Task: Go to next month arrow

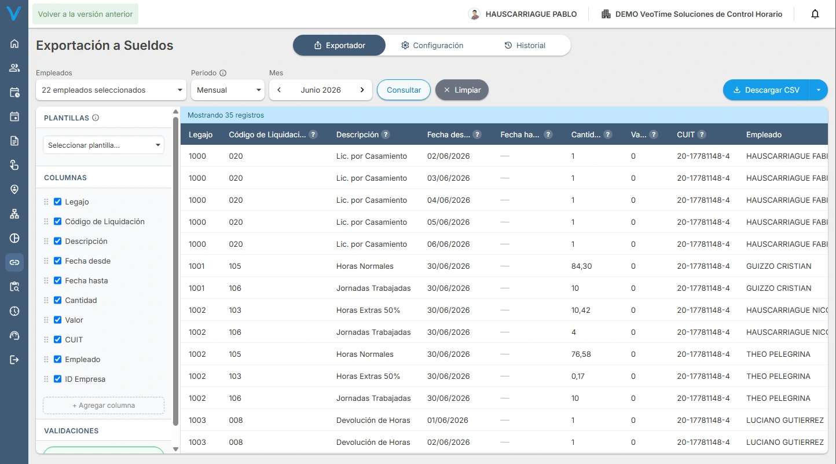Action: pyautogui.click(x=362, y=90)
